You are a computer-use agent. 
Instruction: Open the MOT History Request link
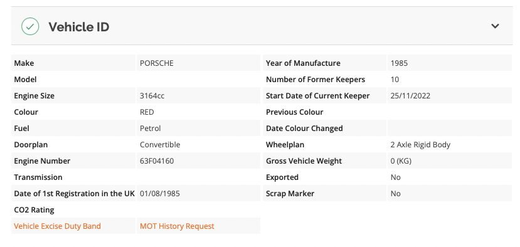(177, 226)
